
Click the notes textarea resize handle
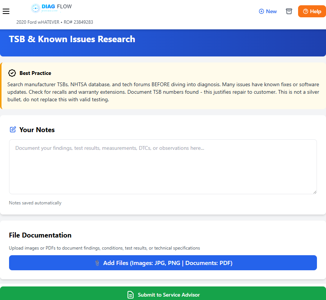pos(315,192)
